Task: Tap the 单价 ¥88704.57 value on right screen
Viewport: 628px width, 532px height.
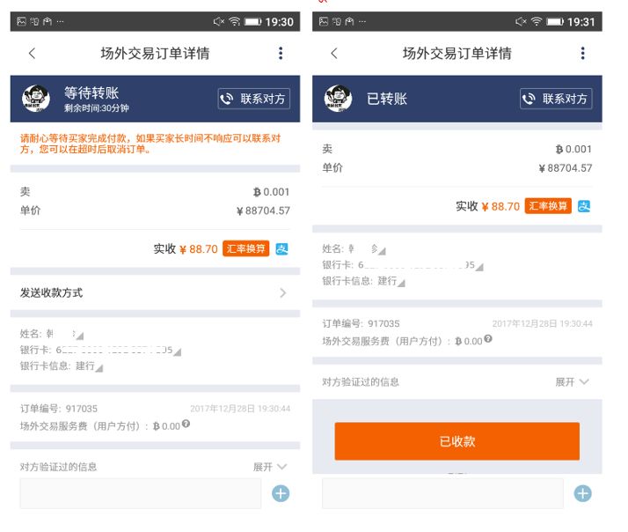Action: (566, 167)
